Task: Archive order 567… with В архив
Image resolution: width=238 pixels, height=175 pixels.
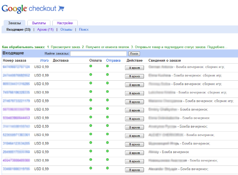Action: click(134, 111)
